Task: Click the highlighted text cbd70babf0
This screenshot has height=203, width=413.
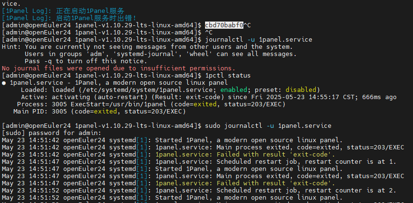Action: 224,25
